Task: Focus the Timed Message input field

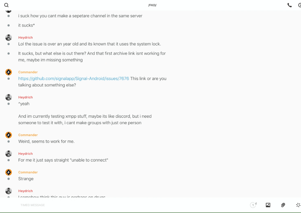Action: [x=122, y=205]
